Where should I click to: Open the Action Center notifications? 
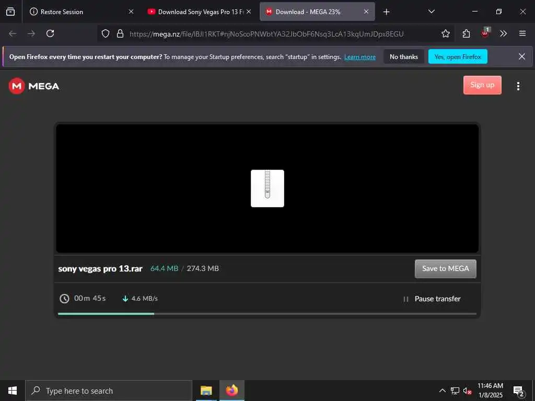(x=518, y=391)
